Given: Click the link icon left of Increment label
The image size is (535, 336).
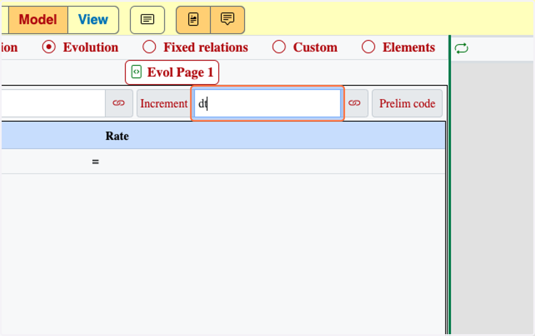Looking at the screenshot, I should click(x=119, y=103).
